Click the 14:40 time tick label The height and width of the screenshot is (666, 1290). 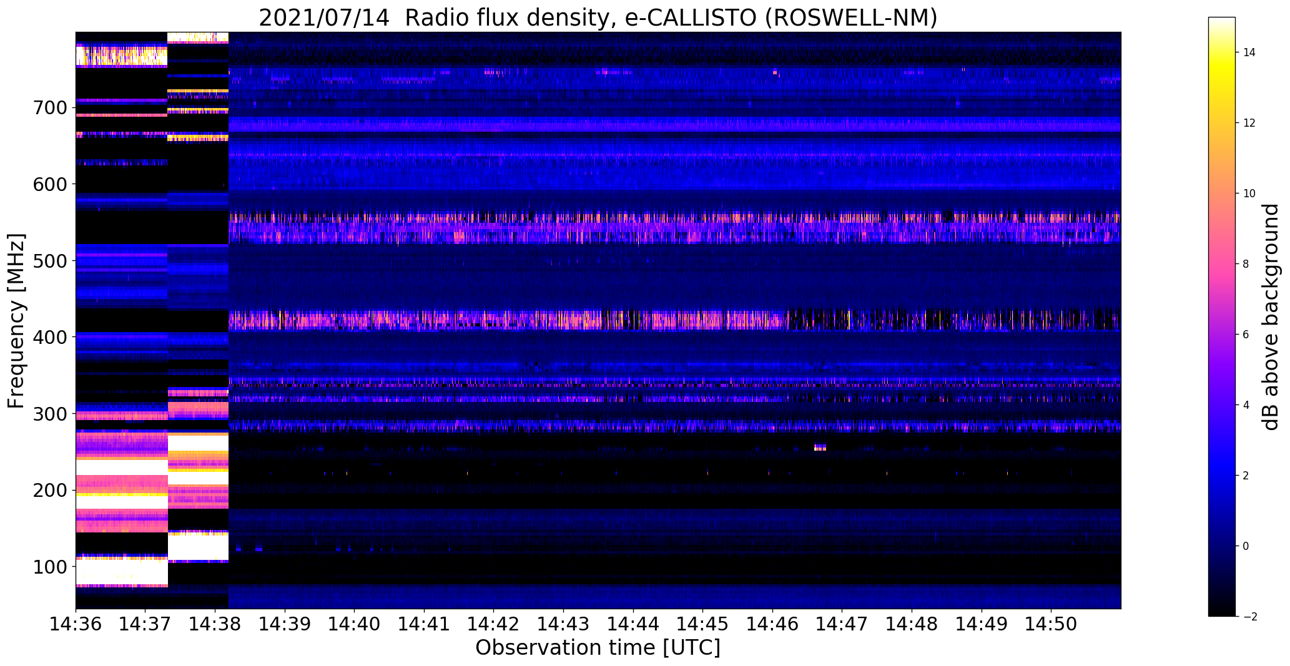pos(355,624)
